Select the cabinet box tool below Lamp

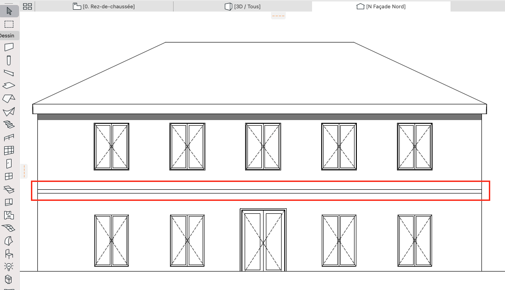coord(9,279)
